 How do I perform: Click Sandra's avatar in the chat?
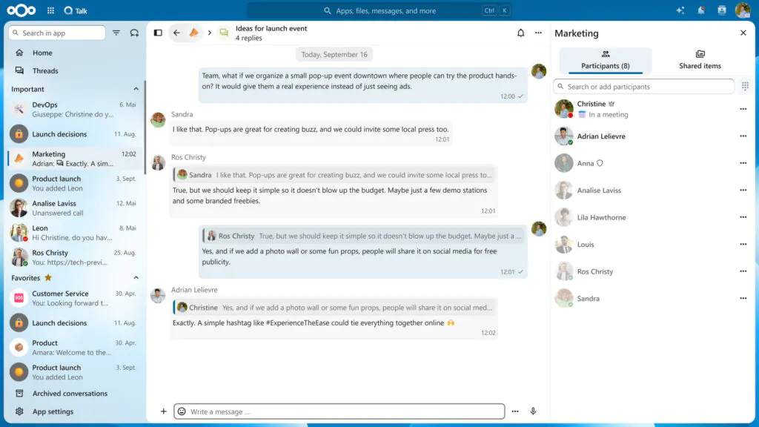[x=158, y=119]
